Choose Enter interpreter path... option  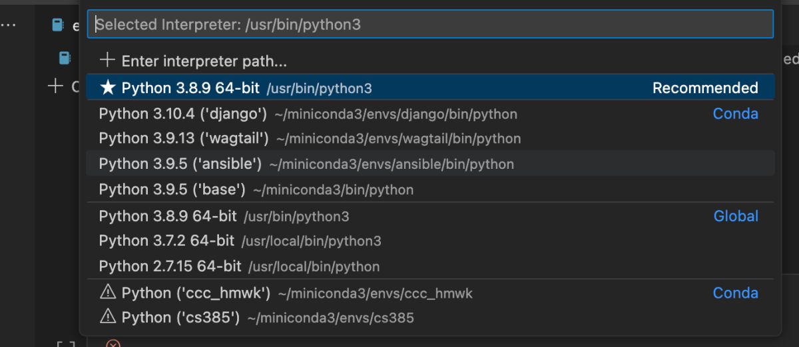click(204, 61)
